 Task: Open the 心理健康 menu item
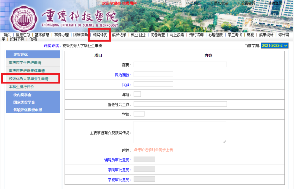(216, 35)
